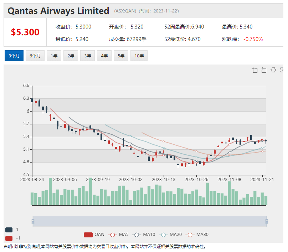
Task: Click left handle of data zoom slider
Action: coord(33,221)
